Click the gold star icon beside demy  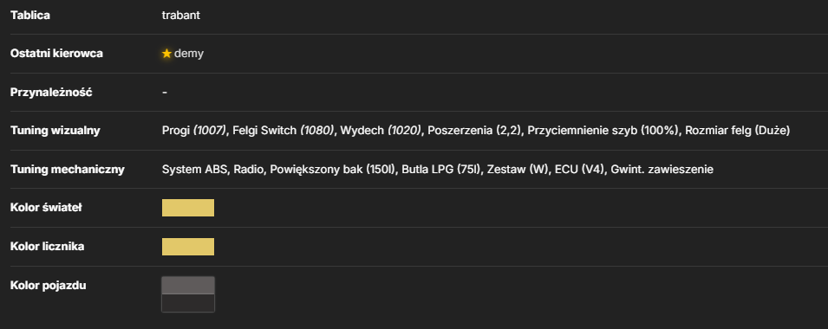coord(166,54)
